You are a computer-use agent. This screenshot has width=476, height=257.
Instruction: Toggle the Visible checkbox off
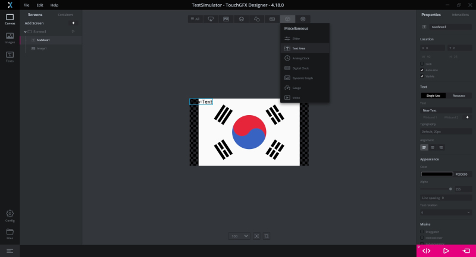click(422, 76)
